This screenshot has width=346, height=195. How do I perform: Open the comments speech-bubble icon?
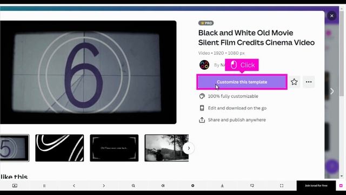click(x=252, y=185)
